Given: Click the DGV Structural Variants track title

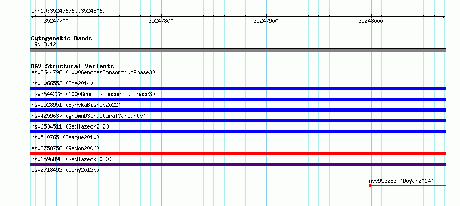Looking at the screenshot, I should [72, 66].
